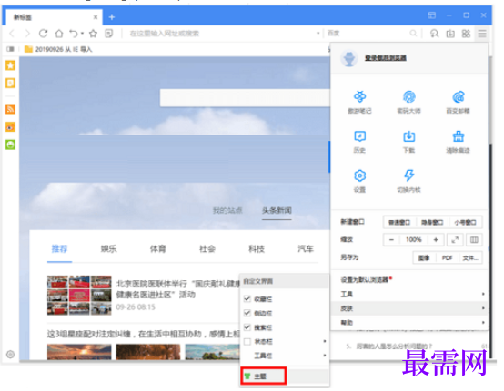Open a new 小号窗口 window
The height and width of the screenshot is (391, 504).
click(465, 223)
